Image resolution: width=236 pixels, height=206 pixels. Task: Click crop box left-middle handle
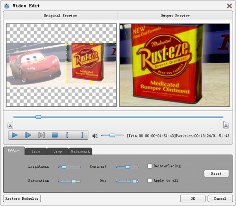coord(67,63)
